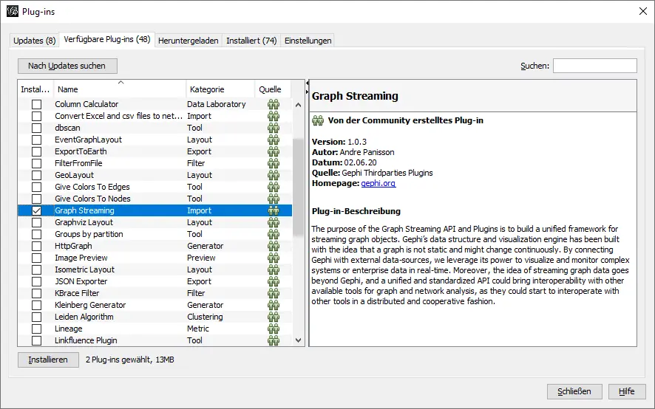Click the source icon for Linkfluence Plugin
Image resolution: width=655 pixels, height=409 pixels.
pyautogui.click(x=274, y=340)
